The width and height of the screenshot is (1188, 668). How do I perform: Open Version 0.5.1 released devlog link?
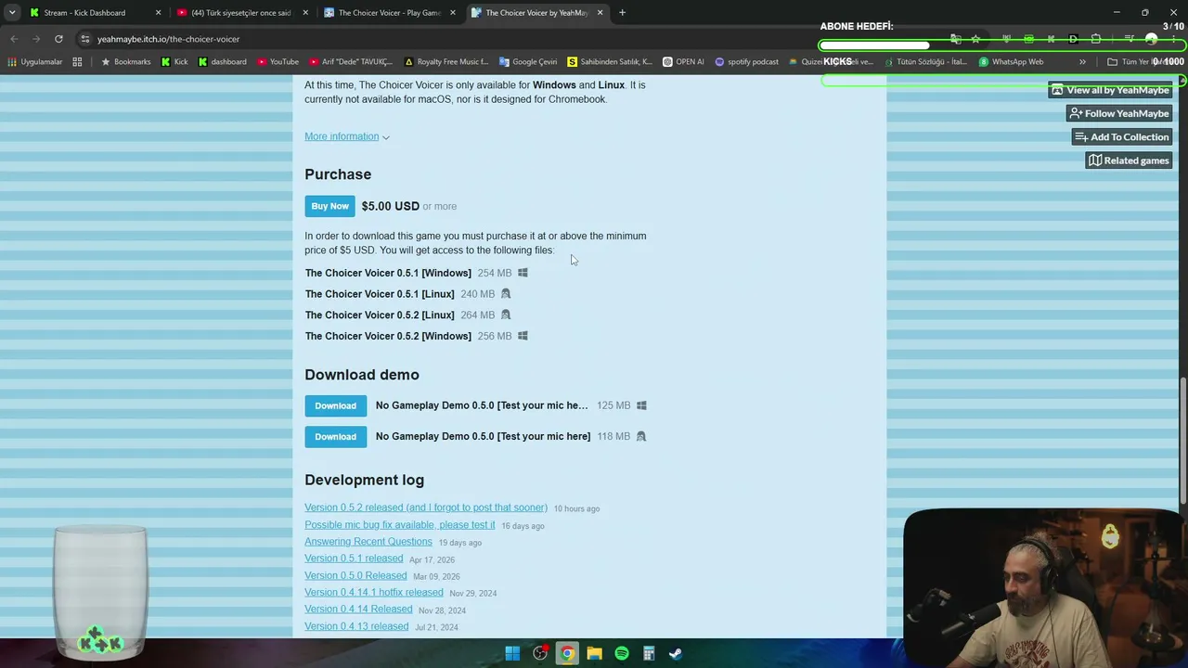354,559
